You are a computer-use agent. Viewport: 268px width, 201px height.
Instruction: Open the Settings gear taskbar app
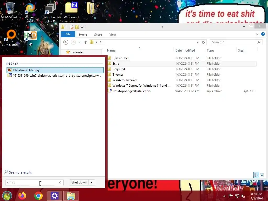54,196
